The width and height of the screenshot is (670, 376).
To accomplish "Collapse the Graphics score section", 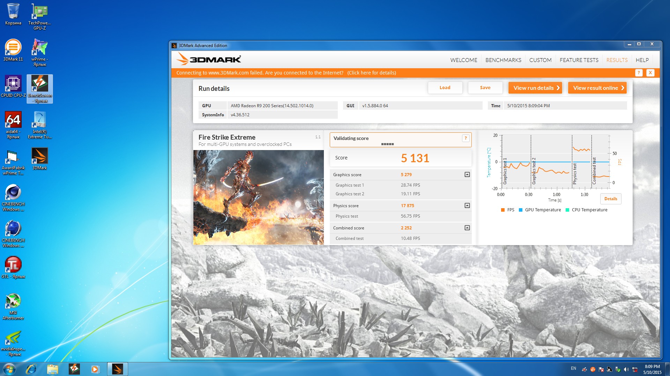I will (467, 174).
